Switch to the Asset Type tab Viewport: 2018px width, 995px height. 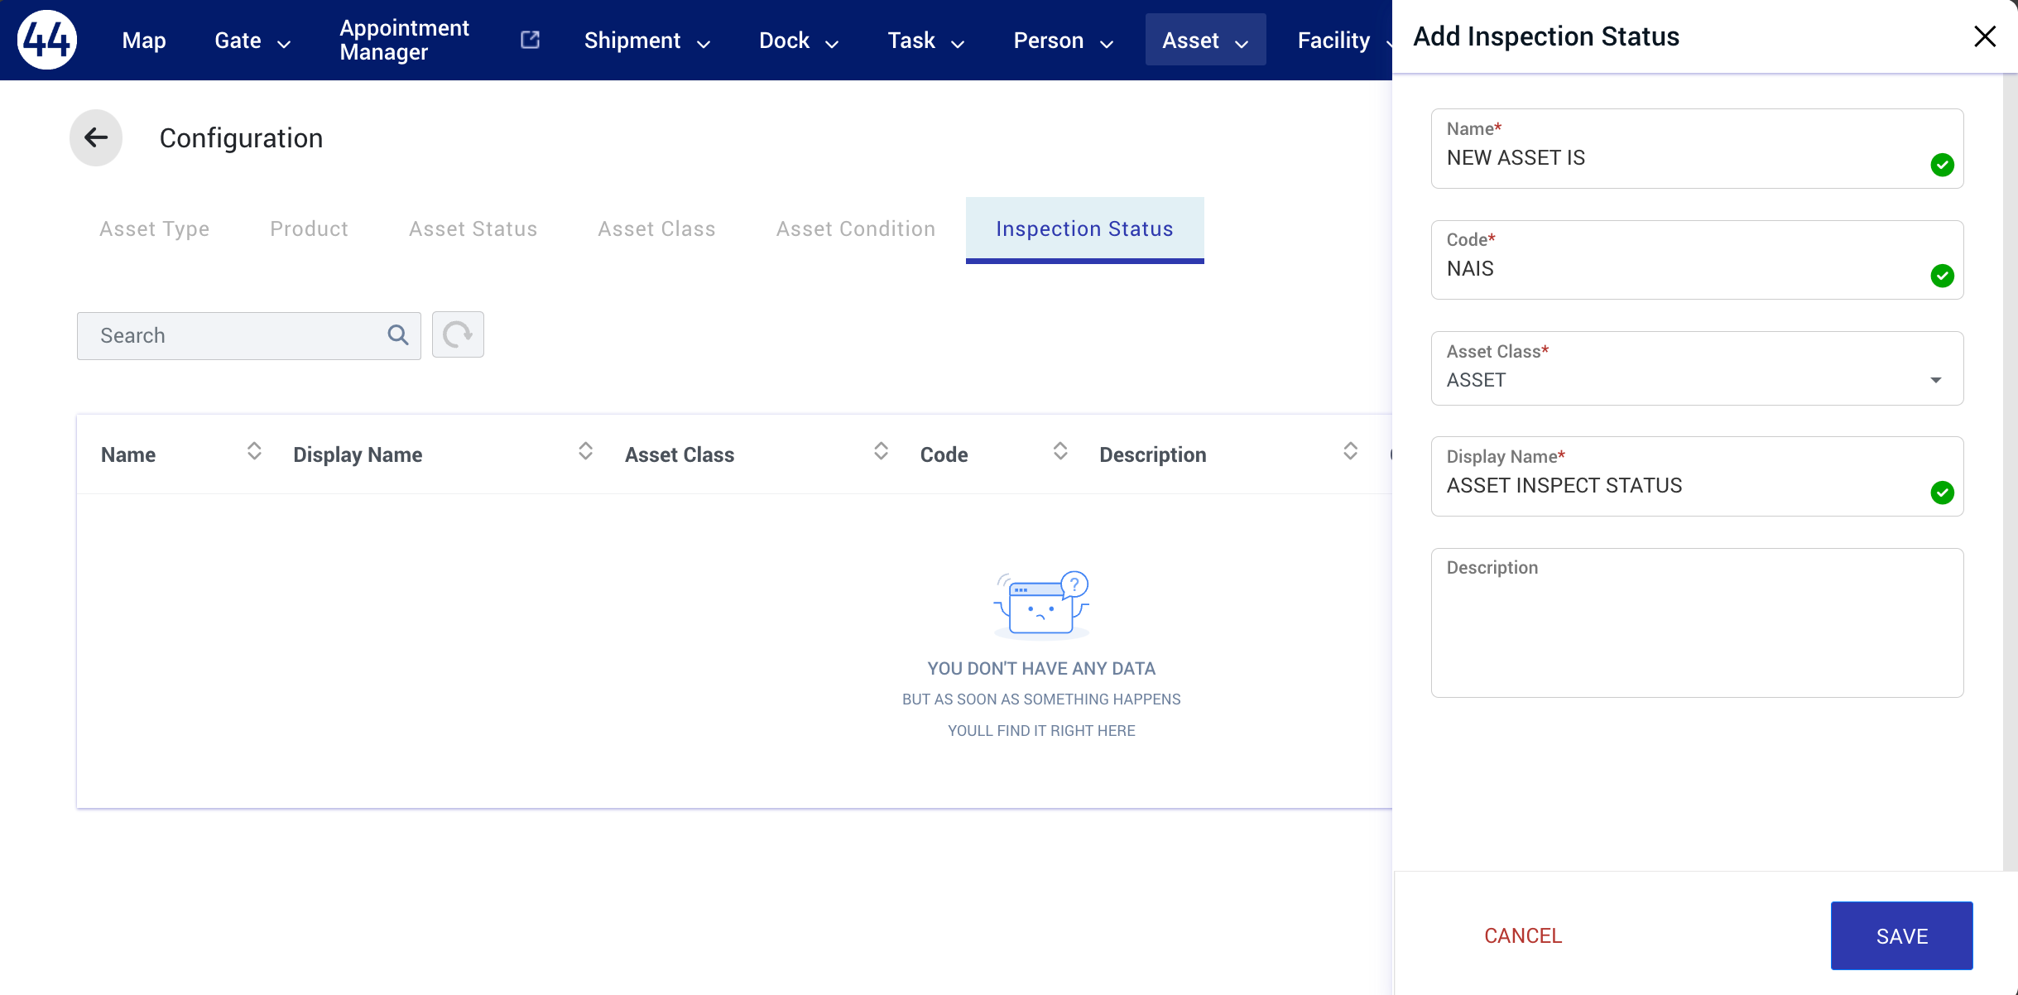[x=154, y=229]
